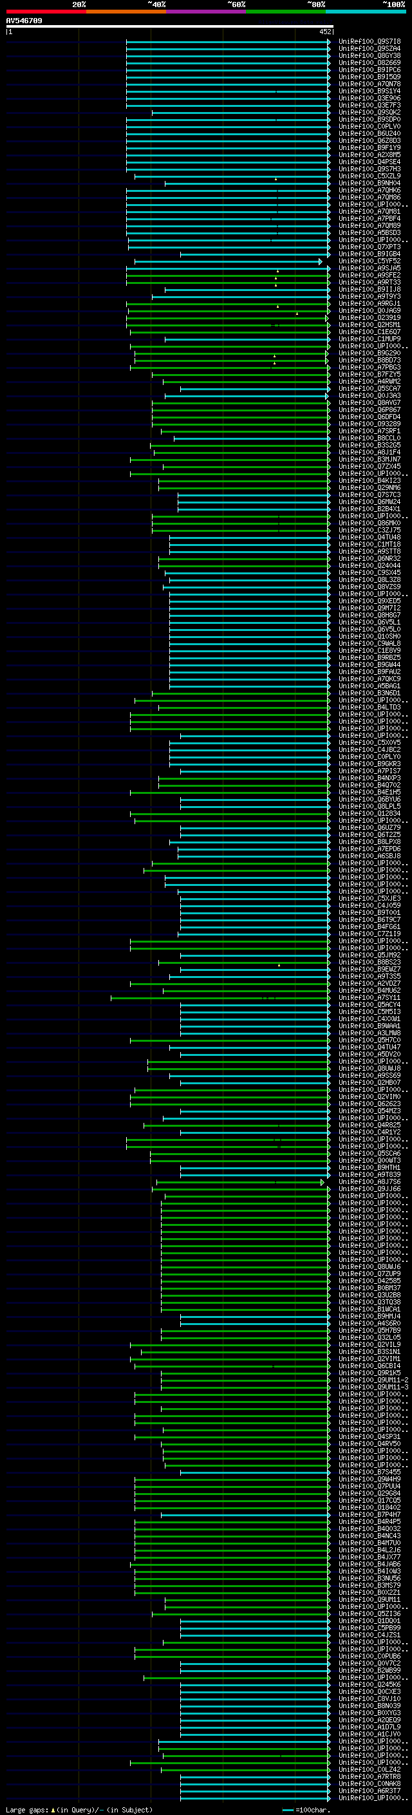
Task: Click hit label UniRef100_B9WAA1
Action: (370, 1026)
